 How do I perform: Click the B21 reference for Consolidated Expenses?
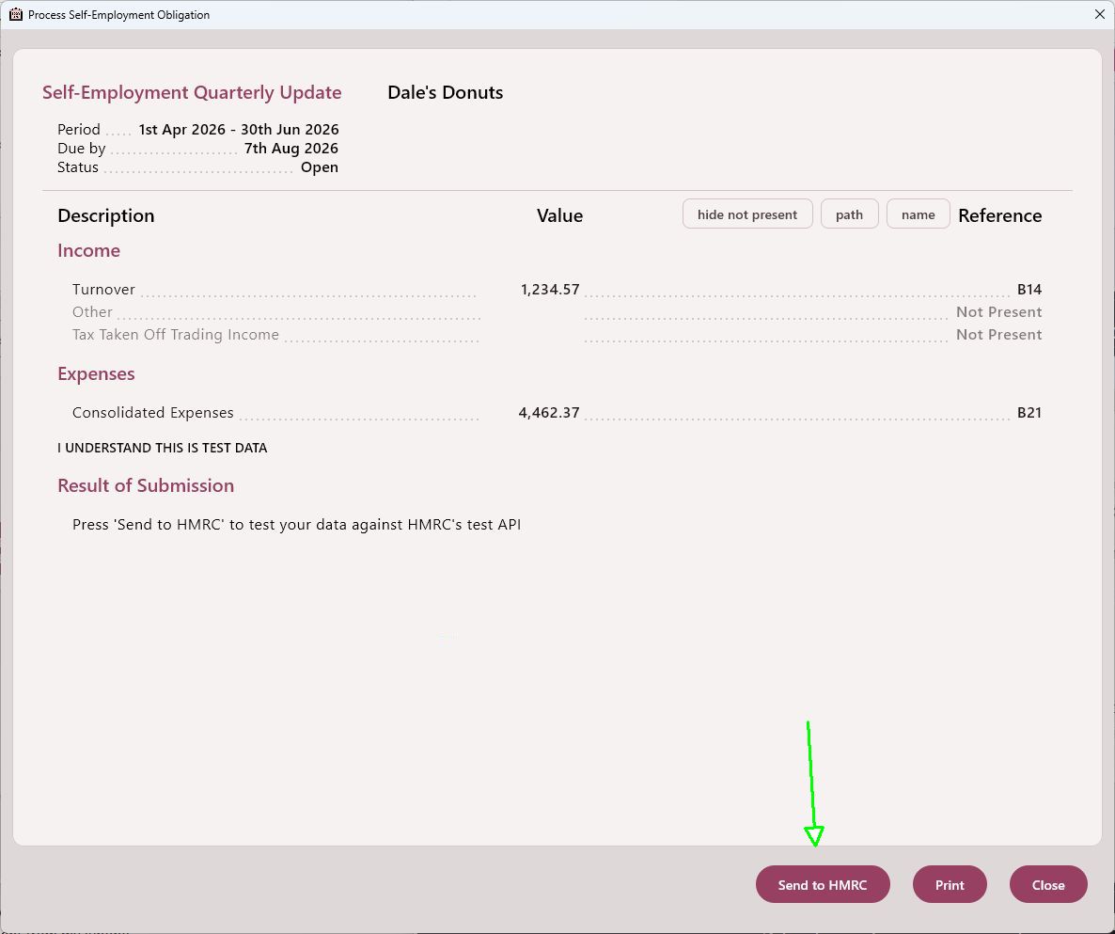point(1029,413)
